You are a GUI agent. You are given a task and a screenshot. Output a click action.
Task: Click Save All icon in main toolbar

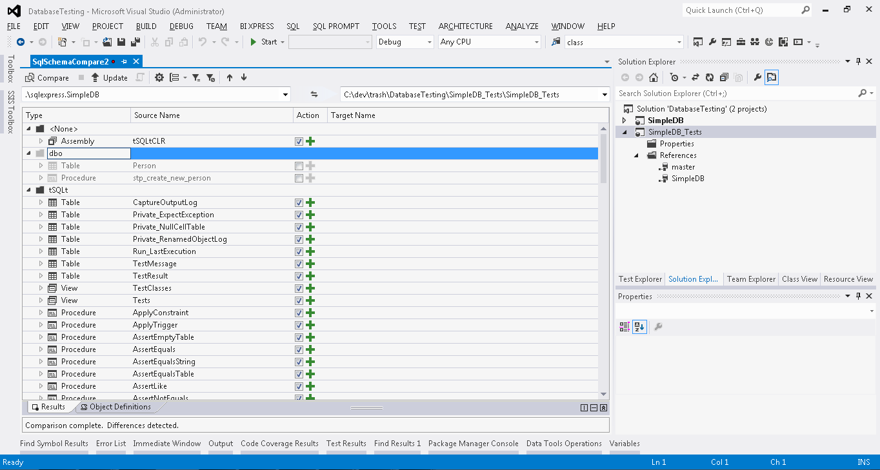click(135, 42)
